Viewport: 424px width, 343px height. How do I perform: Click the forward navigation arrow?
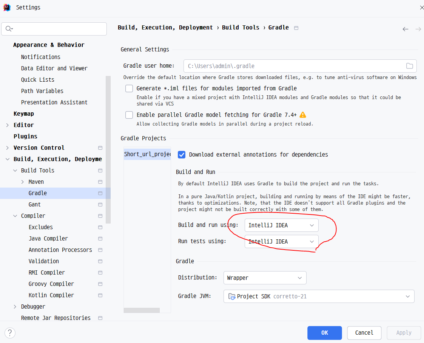click(x=418, y=29)
